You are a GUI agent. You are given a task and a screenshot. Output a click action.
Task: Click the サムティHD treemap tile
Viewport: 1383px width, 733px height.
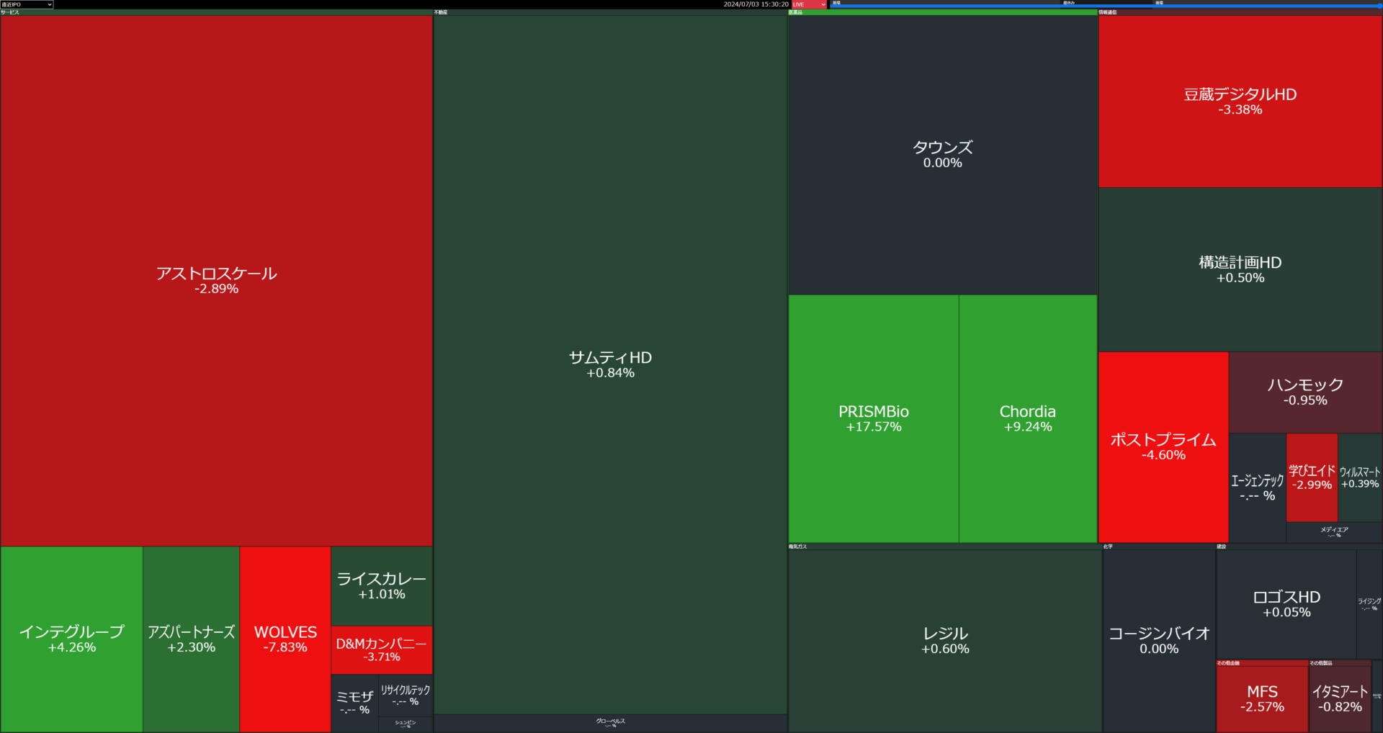coord(610,364)
